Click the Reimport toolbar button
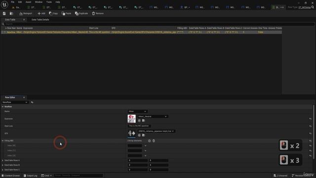 pyautogui.click(x=26, y=13)
